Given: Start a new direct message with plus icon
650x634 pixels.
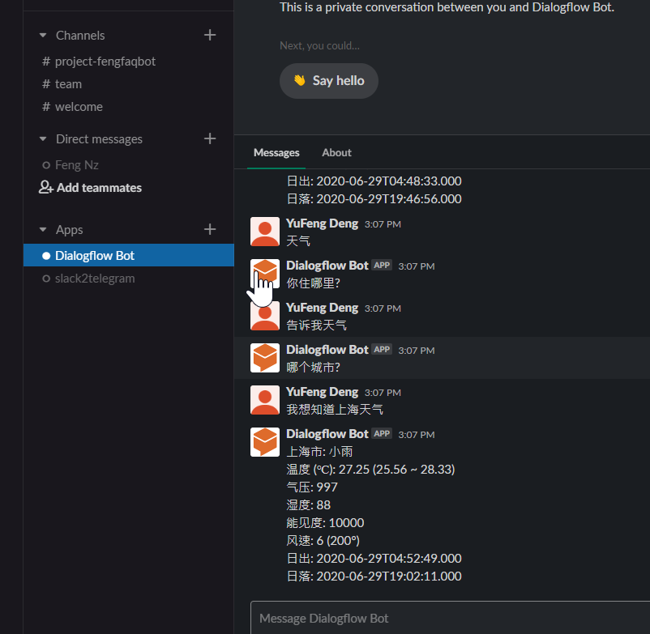Looking at the screenshot, I should point(210,138).
